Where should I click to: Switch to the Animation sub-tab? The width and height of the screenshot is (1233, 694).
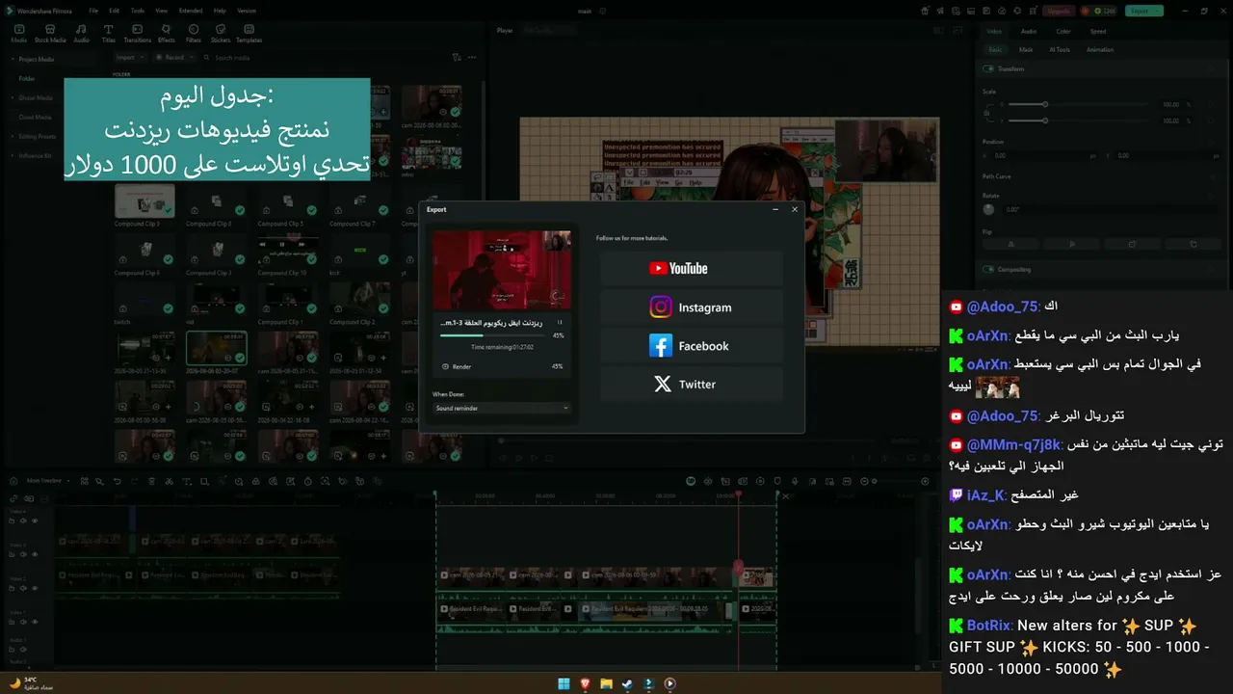pyautogui.click(x=1100, y=49)
